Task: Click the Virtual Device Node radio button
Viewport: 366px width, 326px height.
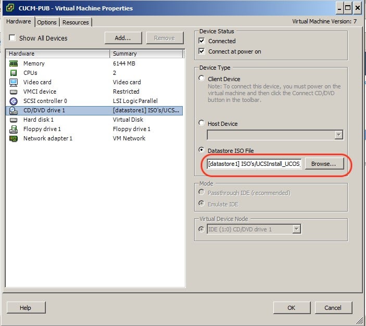Action: pos(201,229)
